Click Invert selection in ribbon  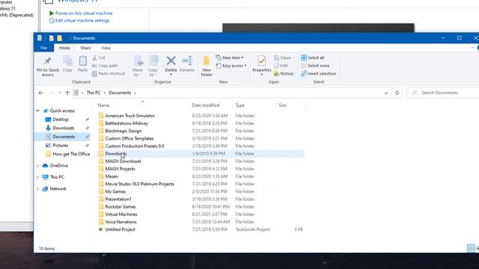click(x=318, y=73)
